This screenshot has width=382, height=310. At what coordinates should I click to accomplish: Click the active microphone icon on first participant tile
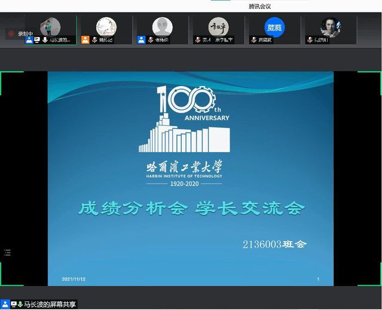pos(45,39)
